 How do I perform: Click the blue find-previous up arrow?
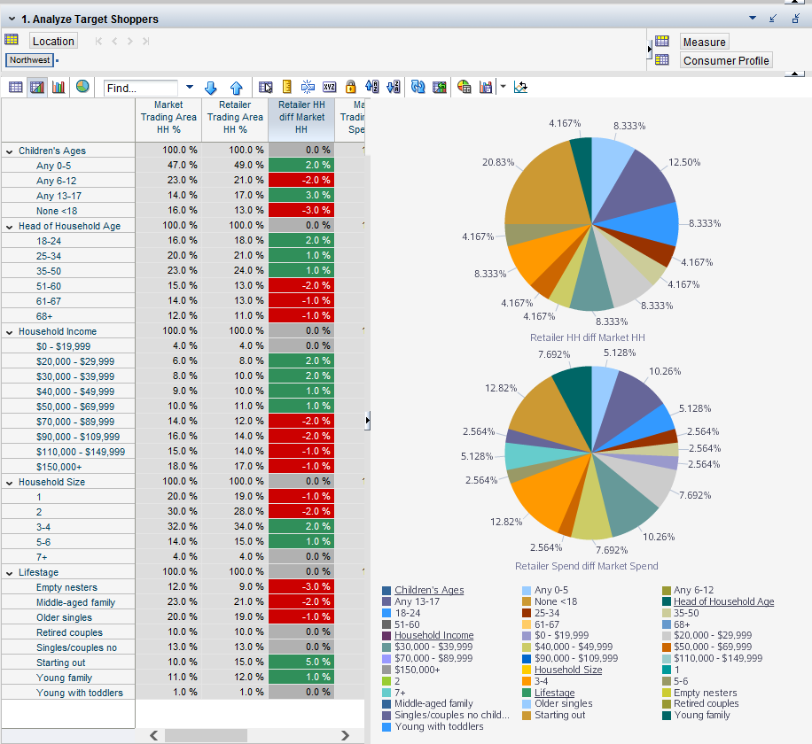[236, 88]
